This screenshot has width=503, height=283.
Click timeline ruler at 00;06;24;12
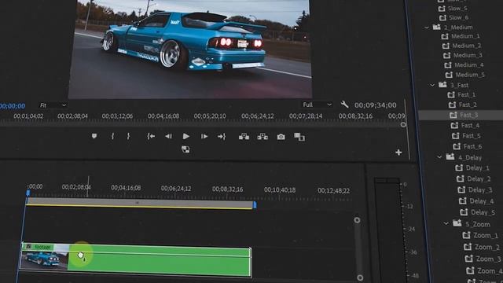(x=176, y=189)
